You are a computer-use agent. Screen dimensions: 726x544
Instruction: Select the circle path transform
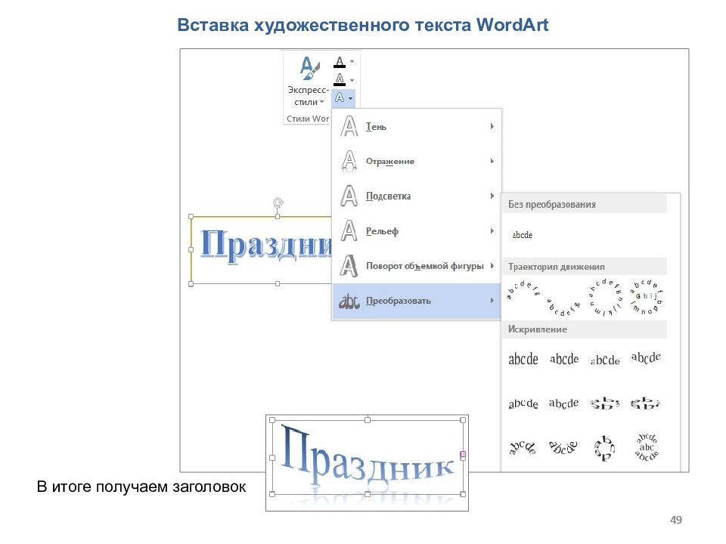pyautogui.click(x=605, y=298)
